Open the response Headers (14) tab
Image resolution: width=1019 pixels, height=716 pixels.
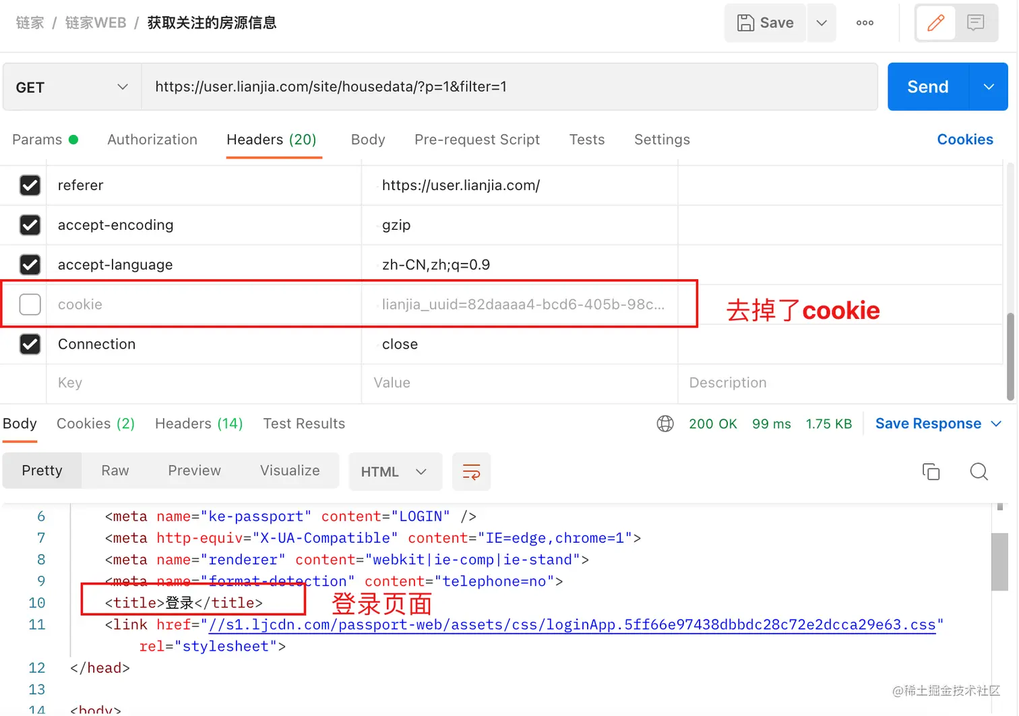point(199,424)
